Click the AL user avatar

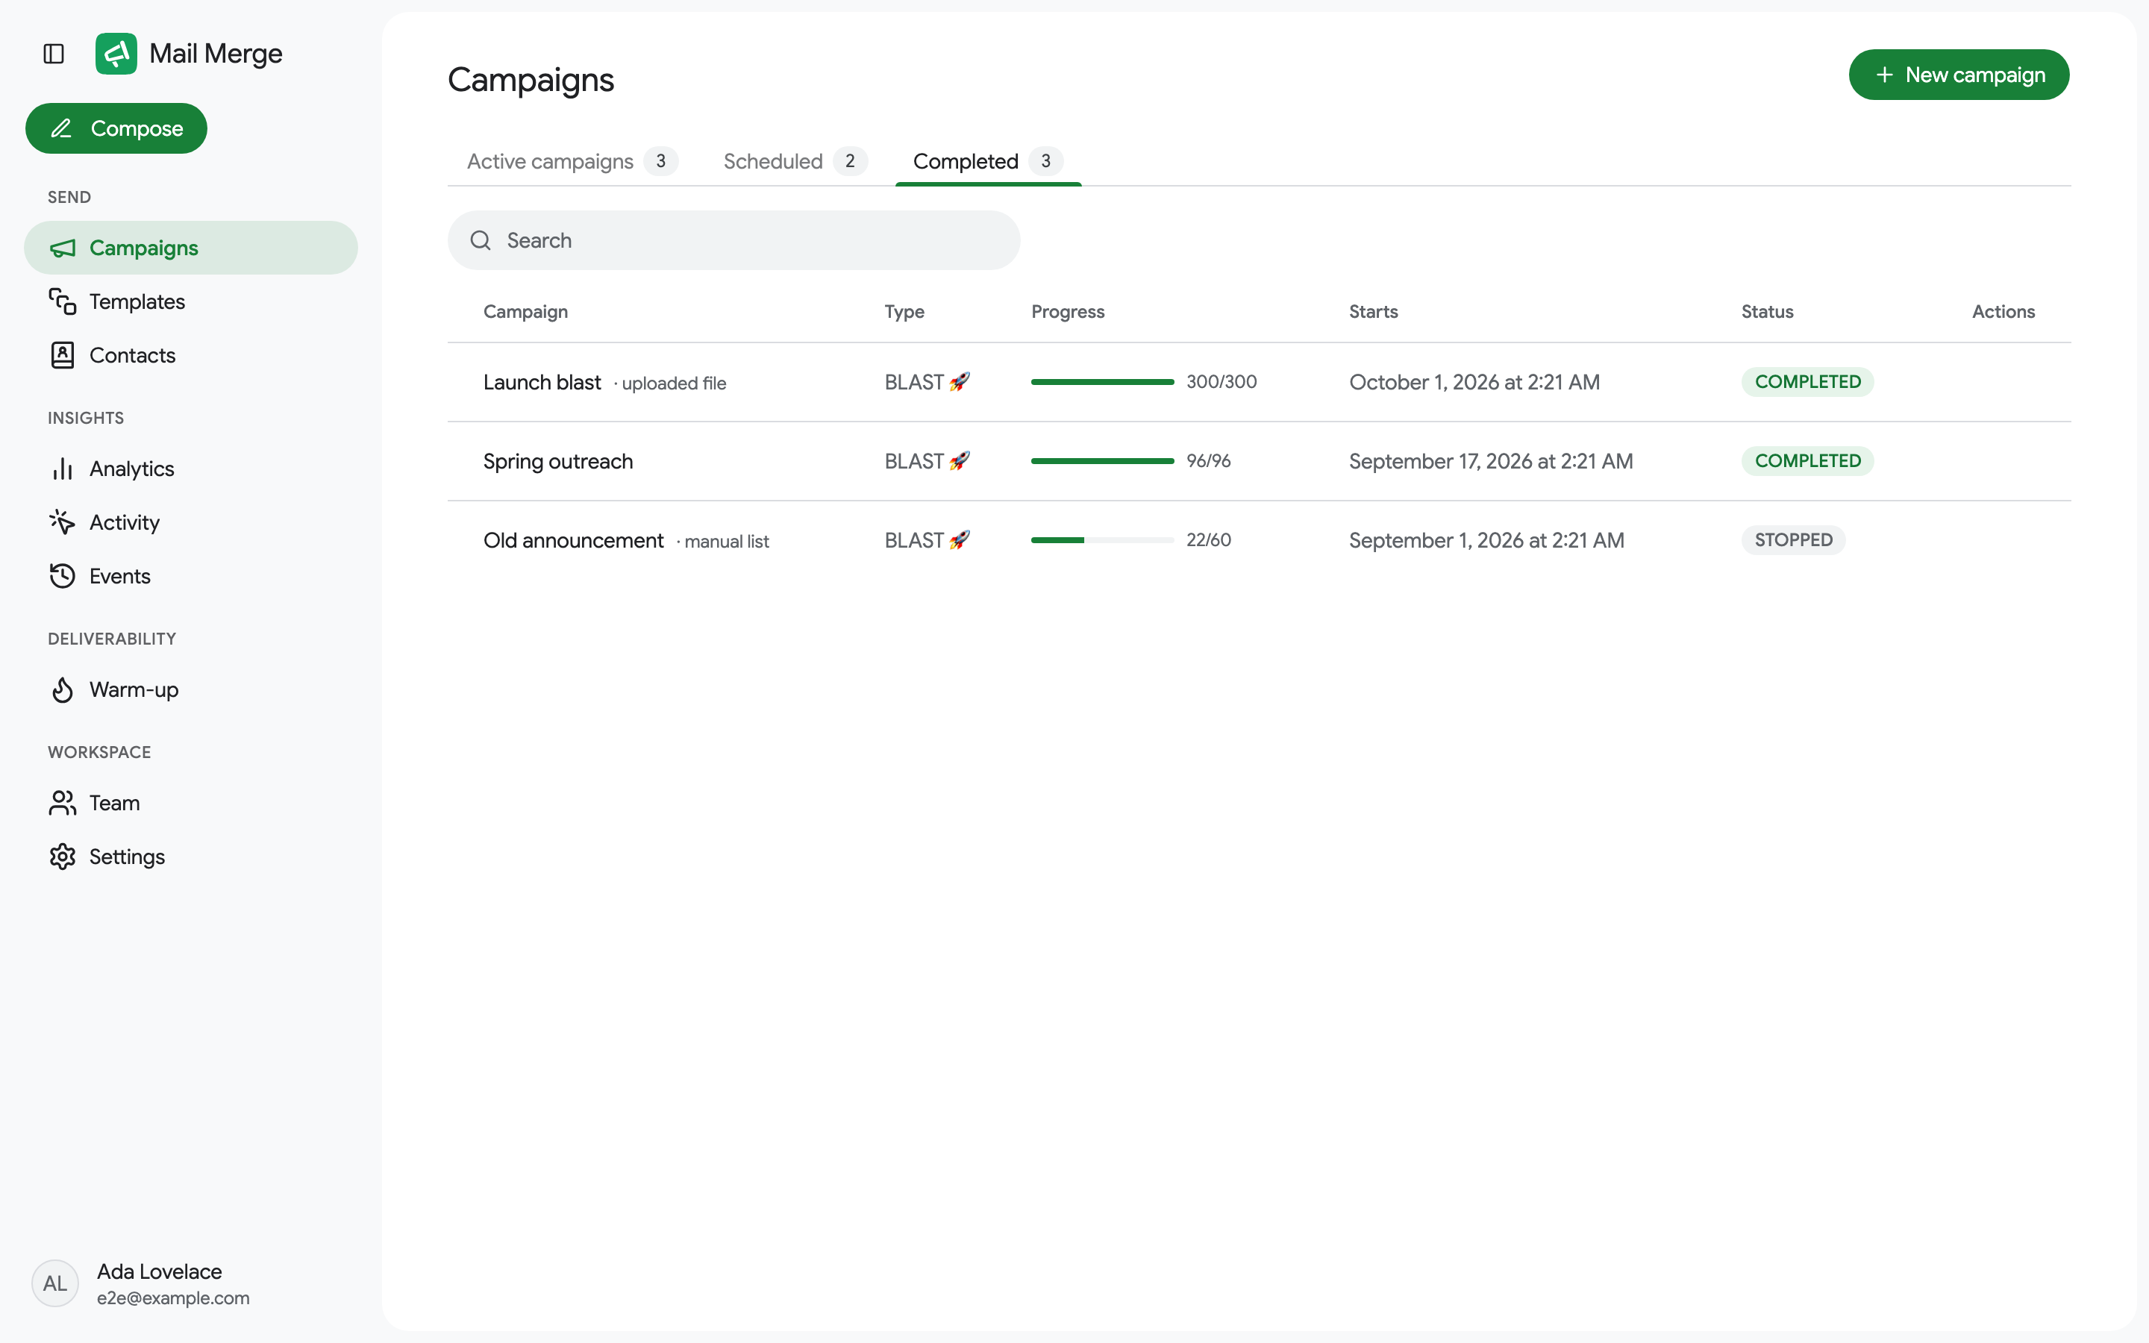(55, 1283)
